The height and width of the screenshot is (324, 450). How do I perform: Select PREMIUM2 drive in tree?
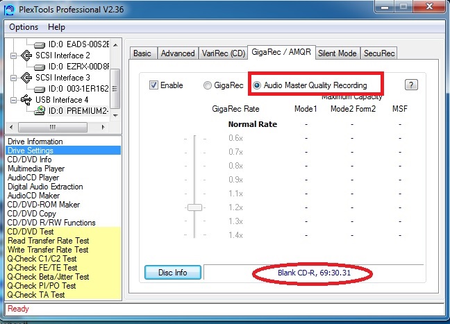[x=78, y=111]
